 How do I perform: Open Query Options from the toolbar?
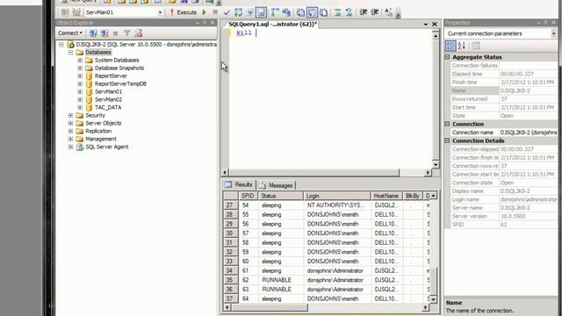(x=249, y=12)
